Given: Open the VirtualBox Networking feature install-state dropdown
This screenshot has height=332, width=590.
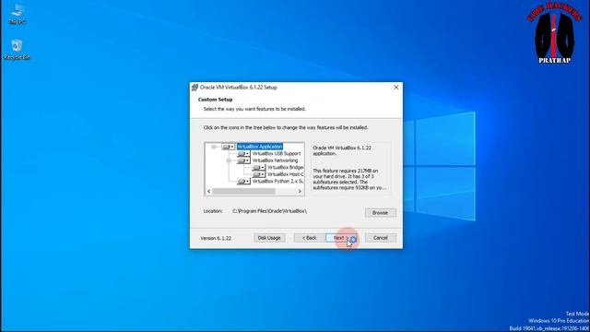Looking at the screenshot, I should tap(243, 160).
